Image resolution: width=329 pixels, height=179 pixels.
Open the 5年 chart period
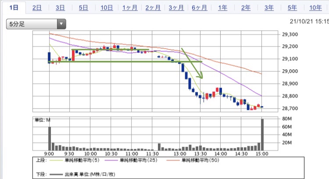click(292, 8)
